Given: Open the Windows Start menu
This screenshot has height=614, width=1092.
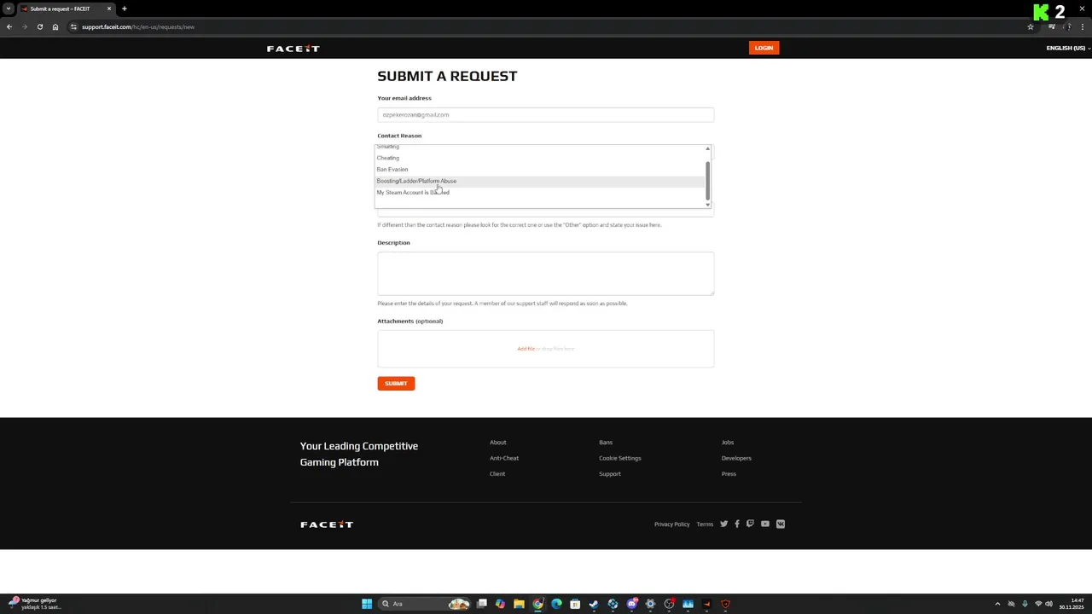Looking at the screenshot, I should point(367,604).
